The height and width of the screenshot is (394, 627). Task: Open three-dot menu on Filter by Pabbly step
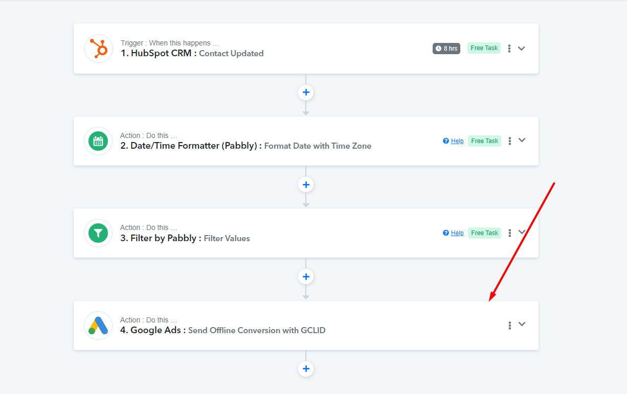(x=509, y=233)
